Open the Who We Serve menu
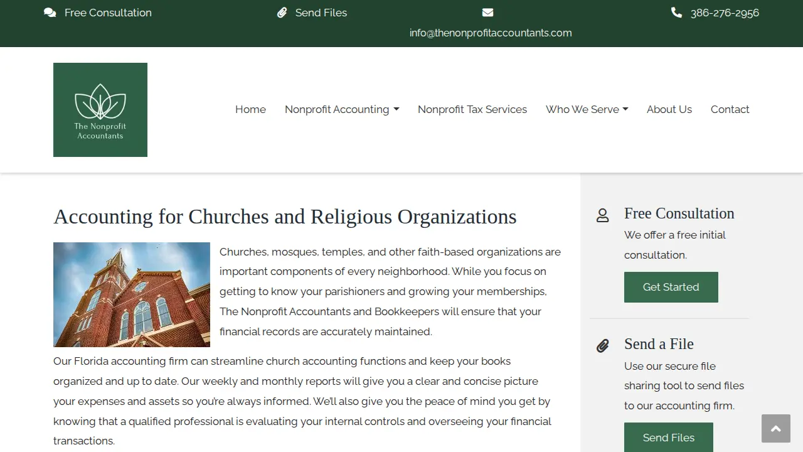 [x=582, y=109]
